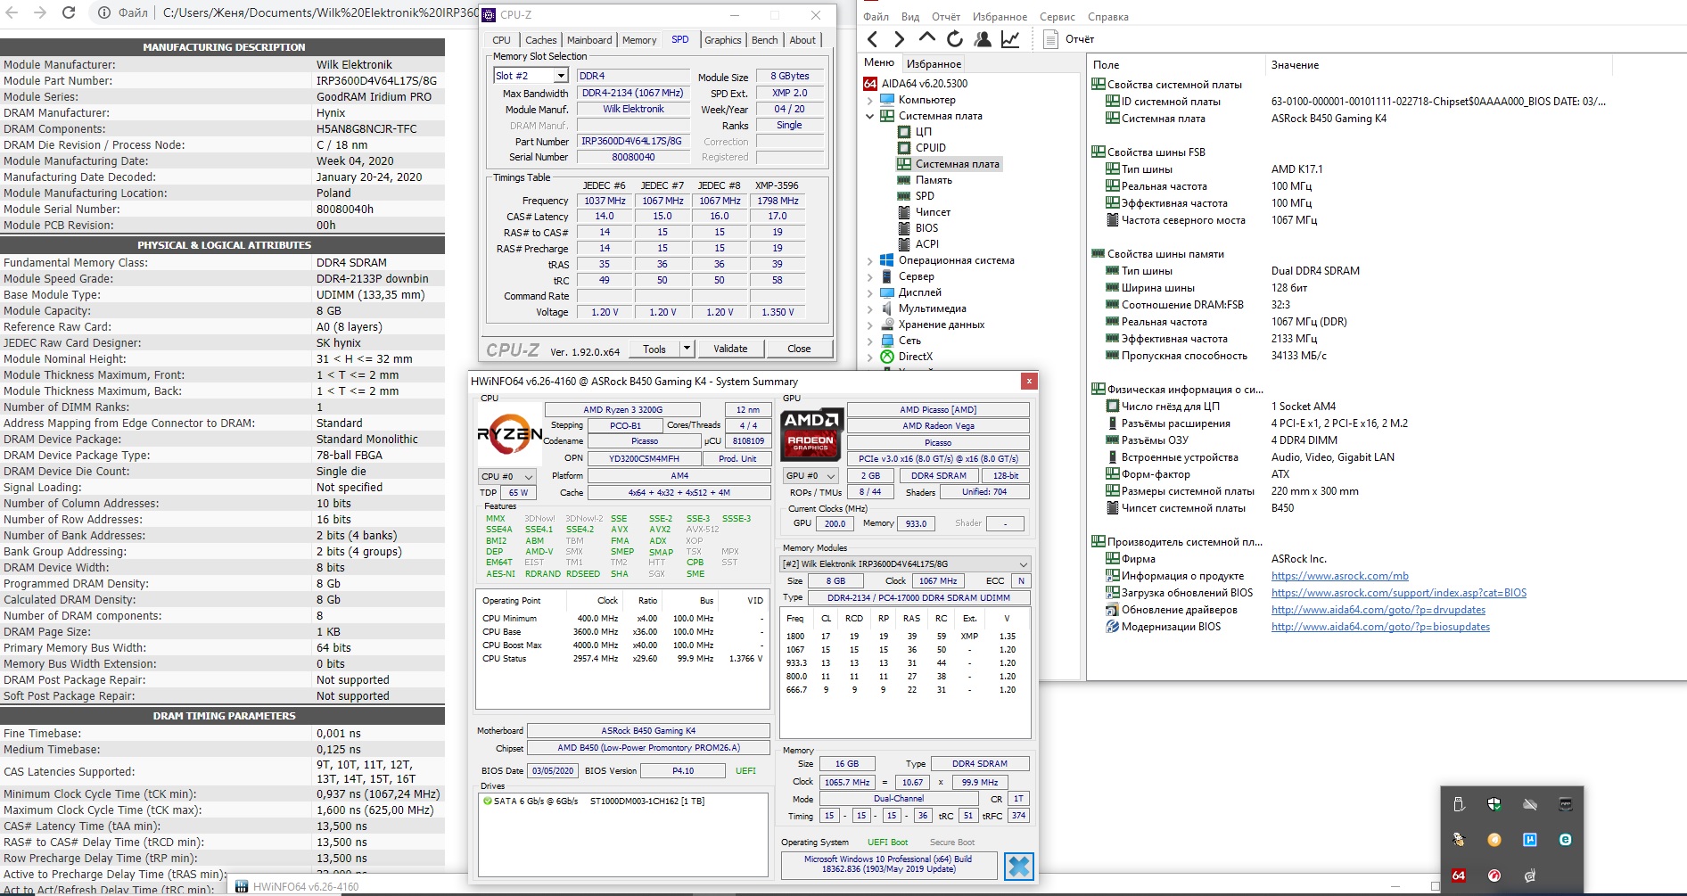Open the GPU #0 selector in HWiNFO
Image resolution: width=1687 pixels, height=896 pixels.
[810, 476]
